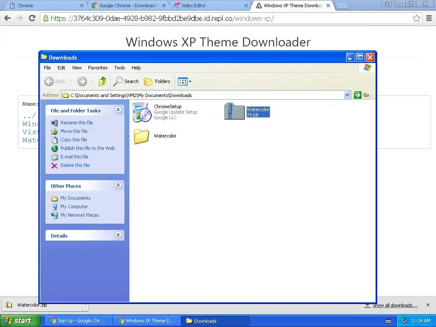Viewport: 436px width, 327px height.
Task: Click the Rename this file icon
Action: click(x=54, y=123)
